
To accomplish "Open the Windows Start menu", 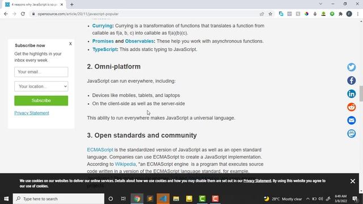I will [x=6, y=199].
